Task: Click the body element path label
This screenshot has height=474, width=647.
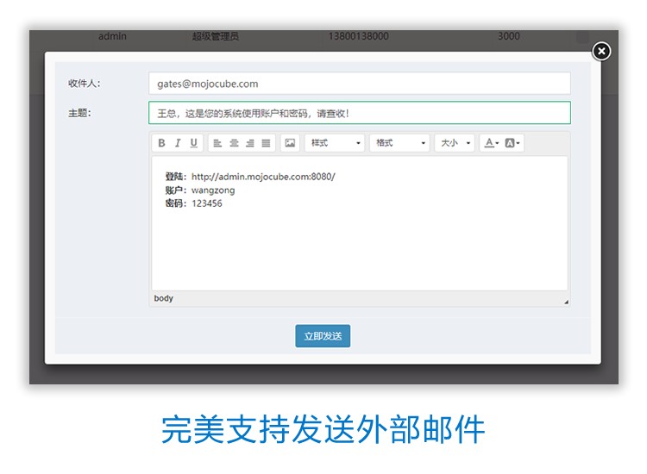Action: [163, 298]
